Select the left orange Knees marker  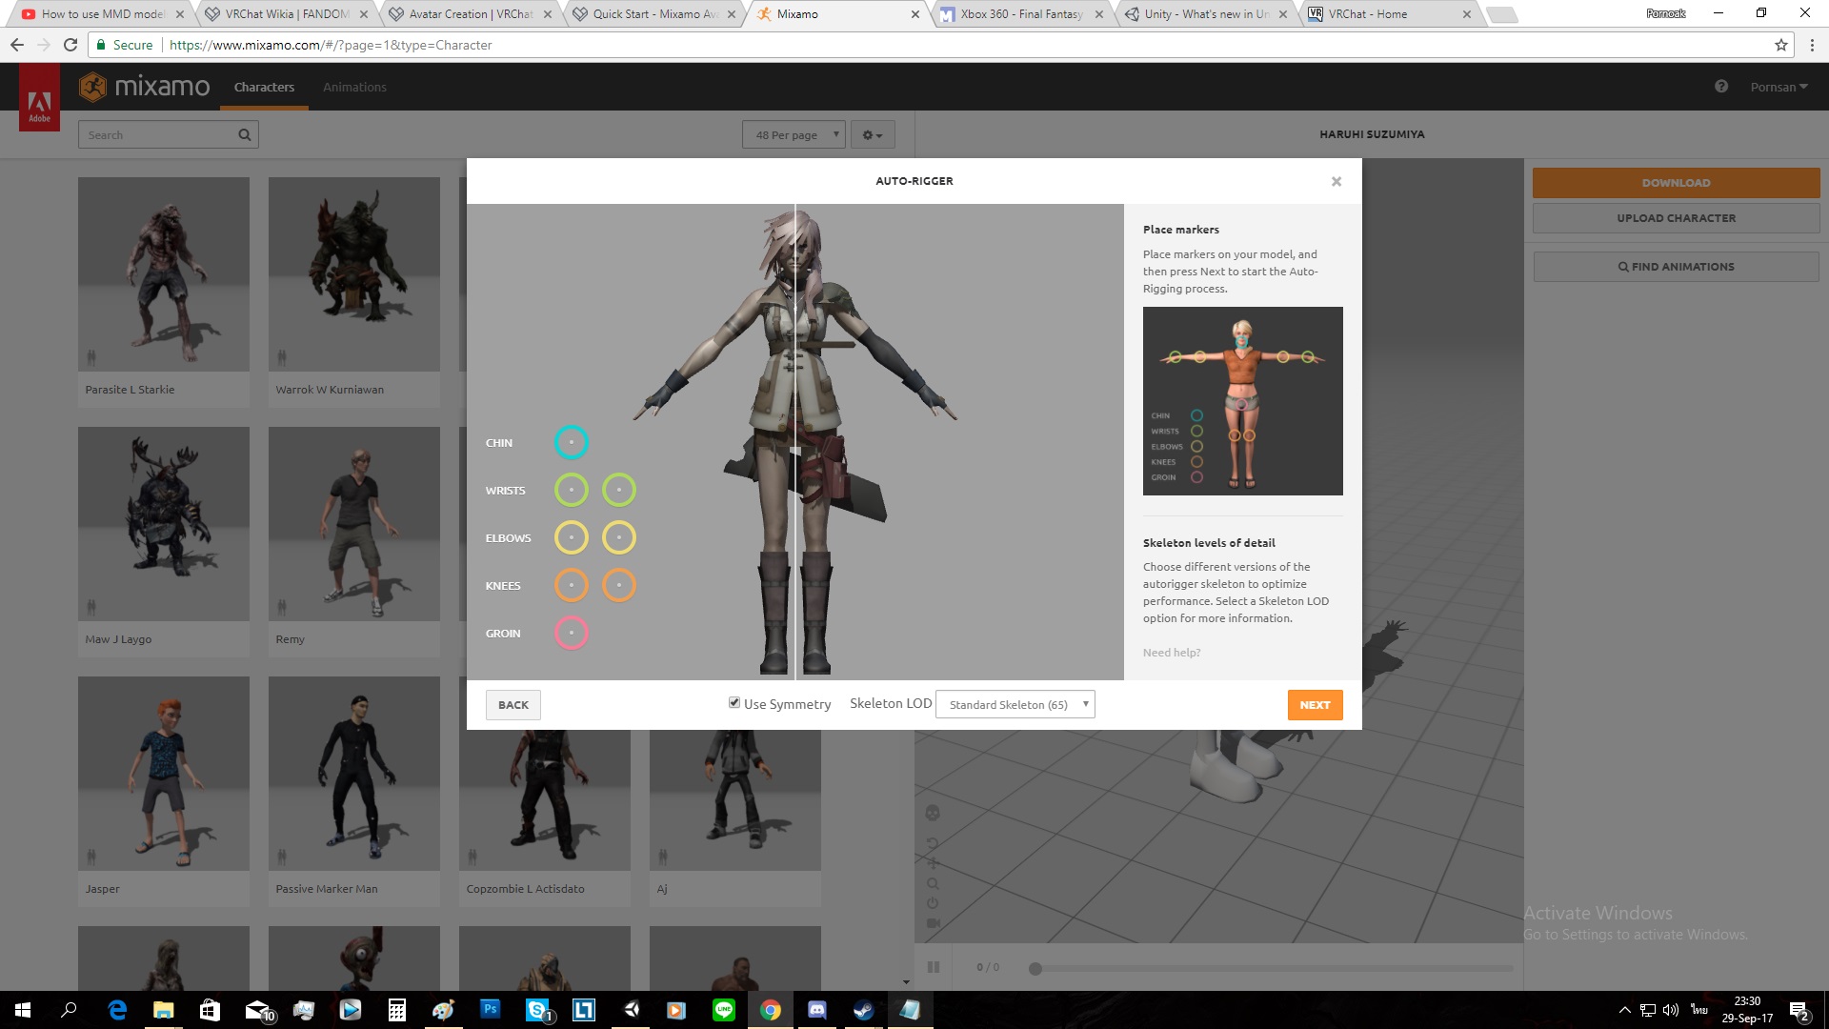click(x=571, y=585)
